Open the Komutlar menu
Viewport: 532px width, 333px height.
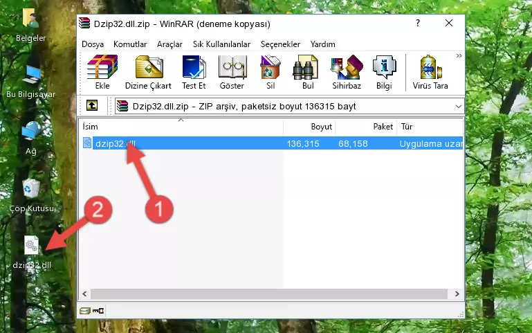pos(130,44)
